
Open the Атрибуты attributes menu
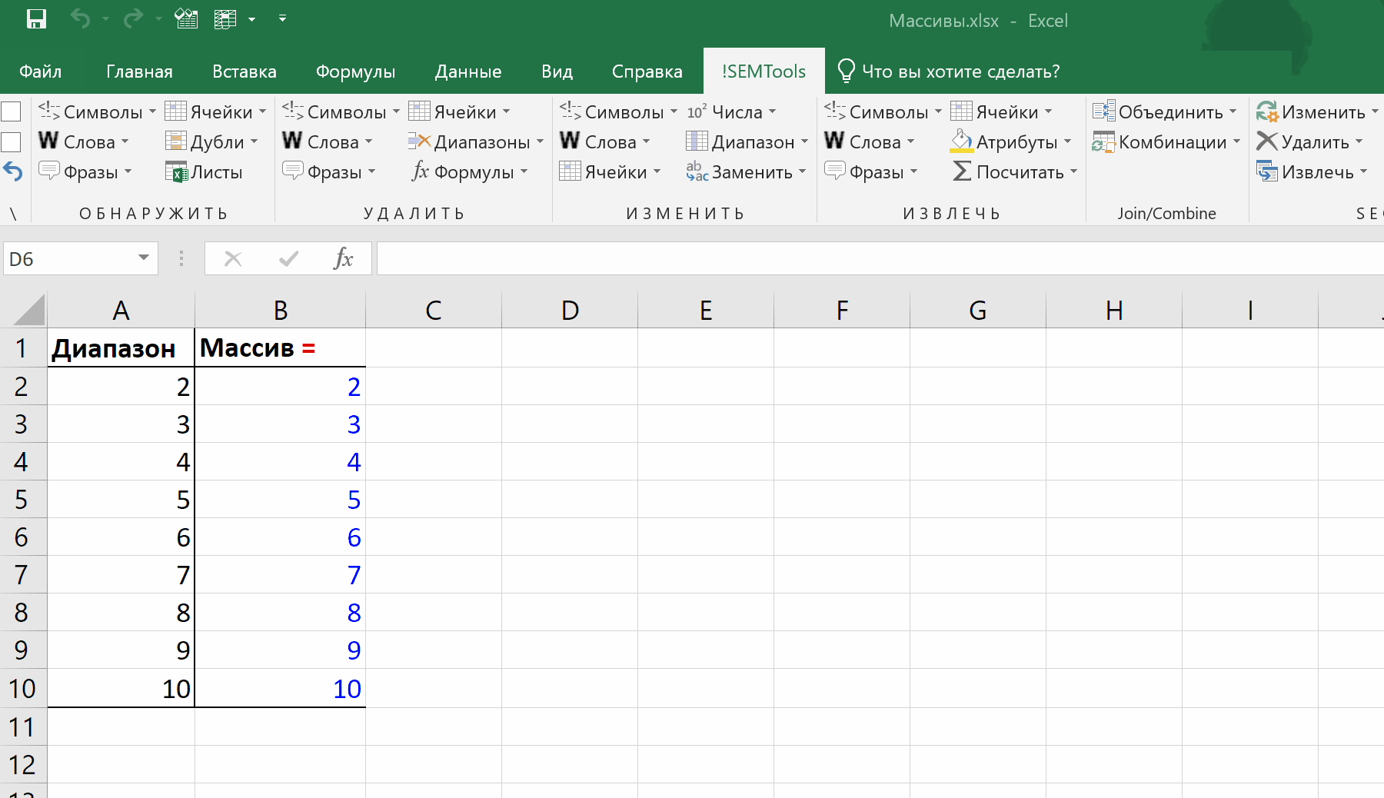pos(1011,142)
